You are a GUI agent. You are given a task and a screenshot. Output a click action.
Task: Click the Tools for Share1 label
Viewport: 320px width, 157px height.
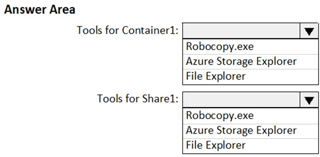pos(138,99)
